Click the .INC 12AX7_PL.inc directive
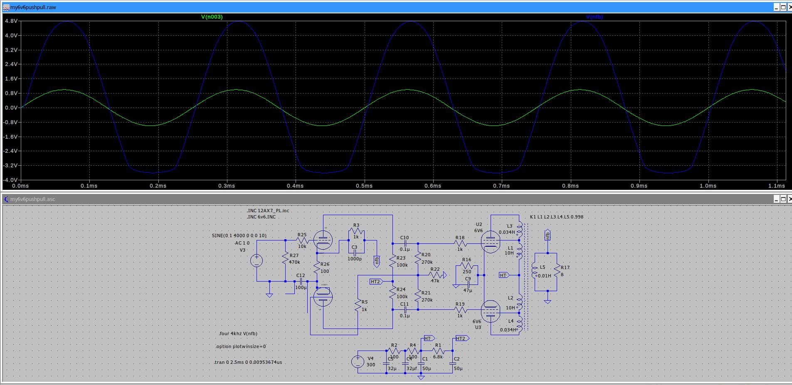792x385 pixels. click(268, 211)
